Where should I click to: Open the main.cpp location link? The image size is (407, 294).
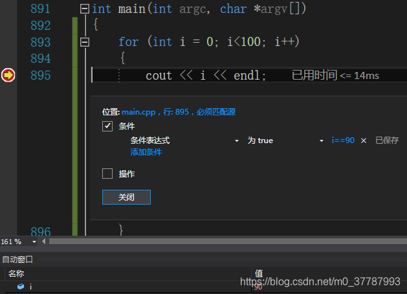(179, 112)
